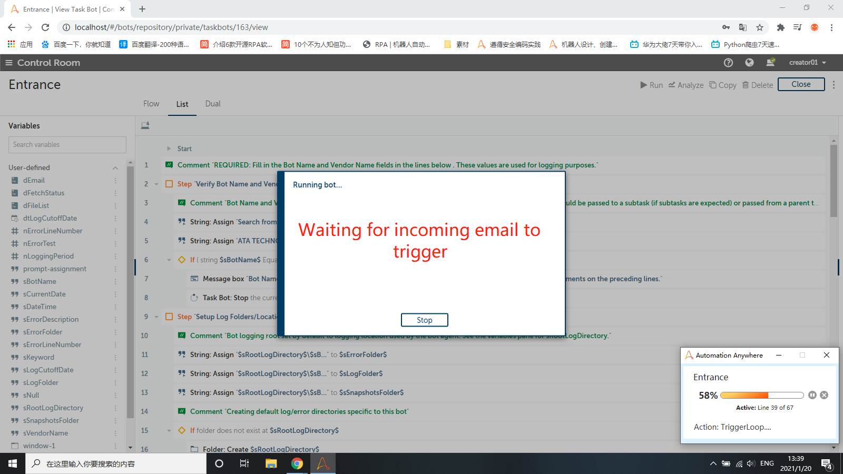Viewport: 843px width, 474px height.
Task: Focus the Search variables field
Action: pos(67,145)
